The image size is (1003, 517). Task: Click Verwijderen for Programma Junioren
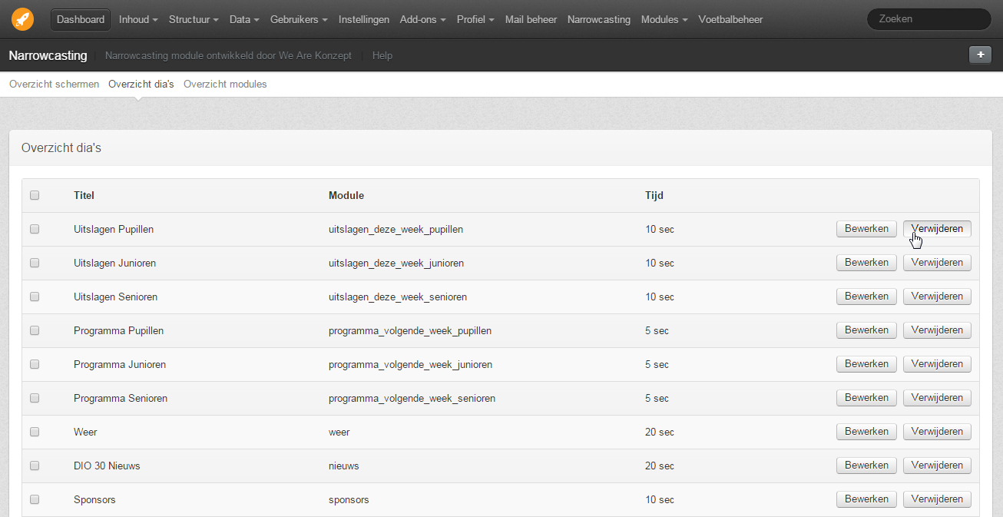click(x=937, y=364)
